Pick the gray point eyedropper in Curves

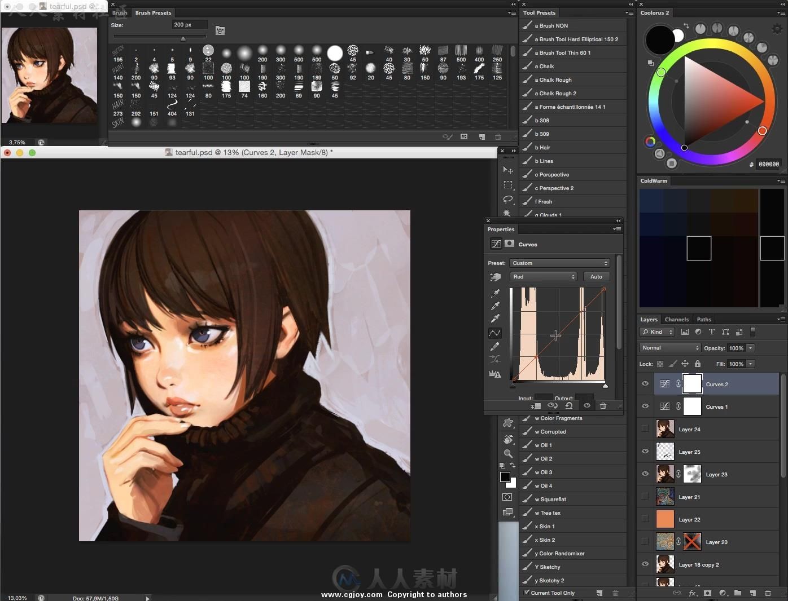coord(495,306)
